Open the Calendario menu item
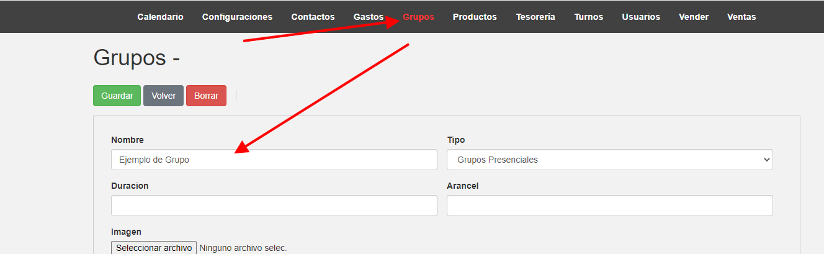Screen dimensions: 824x254 160,17
